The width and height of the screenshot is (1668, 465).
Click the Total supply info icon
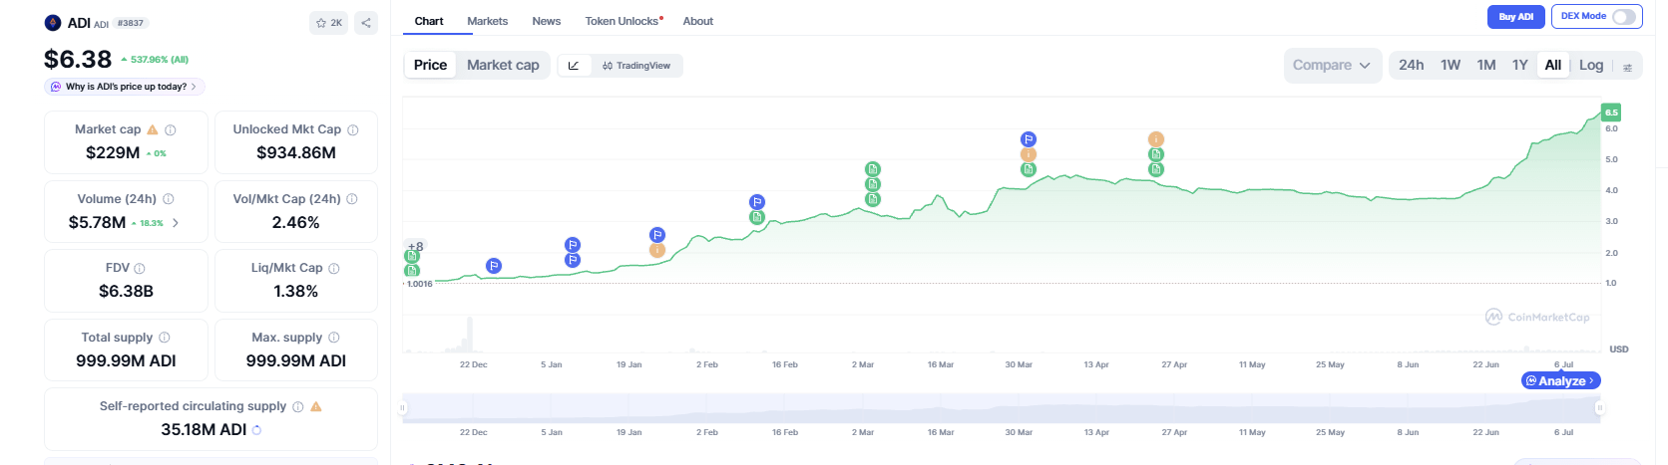tap(165, 338)
